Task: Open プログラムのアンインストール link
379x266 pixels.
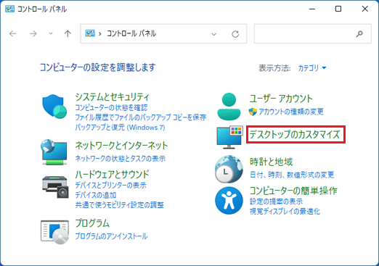Action: [x=111, y=236]
